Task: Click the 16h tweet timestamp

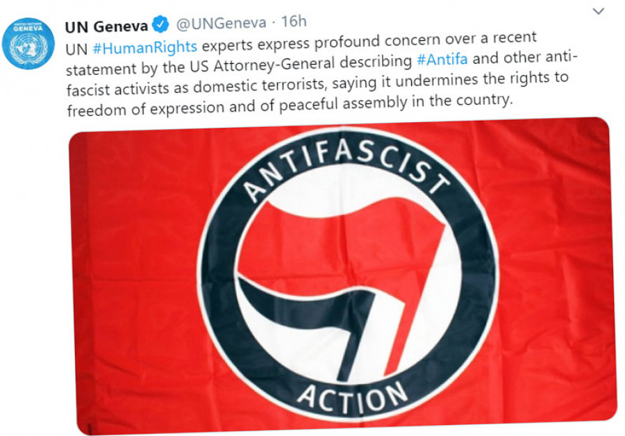Action: (x=294, y=22)
